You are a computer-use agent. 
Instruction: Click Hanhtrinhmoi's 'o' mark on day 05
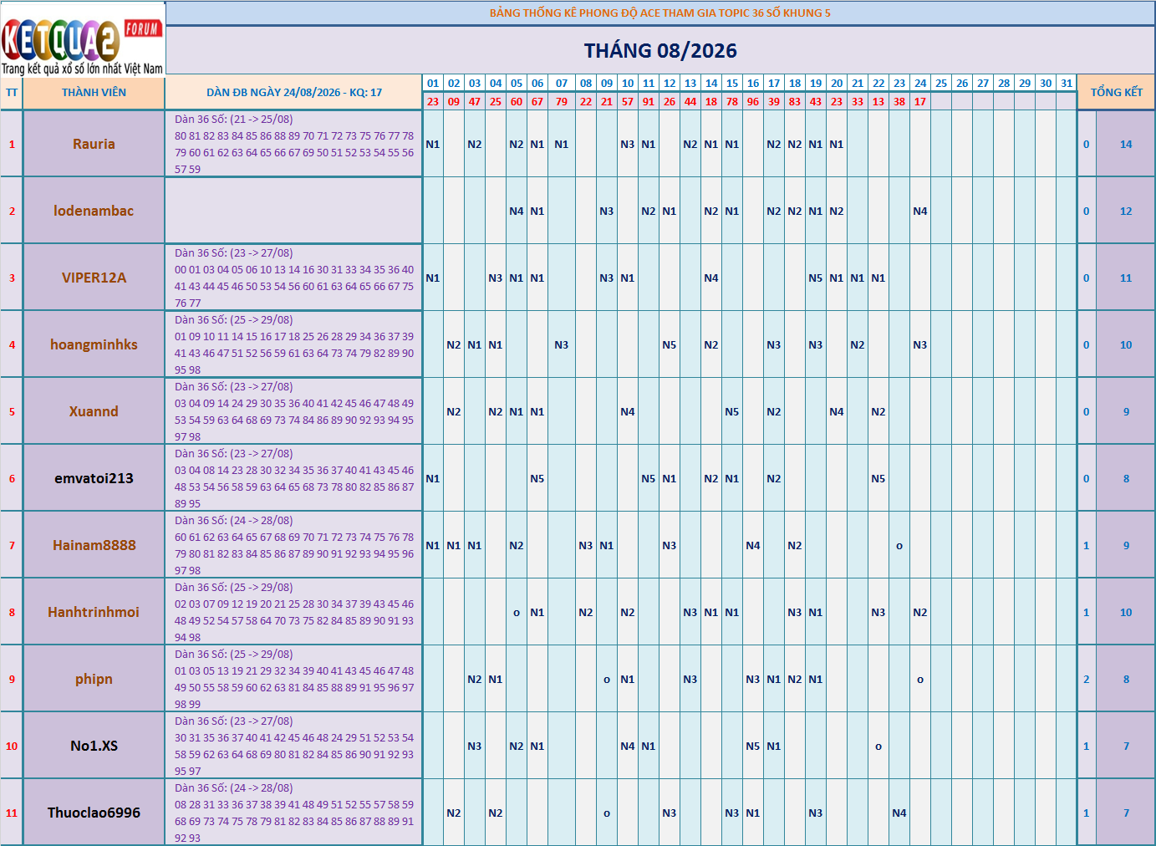[517, 612]
